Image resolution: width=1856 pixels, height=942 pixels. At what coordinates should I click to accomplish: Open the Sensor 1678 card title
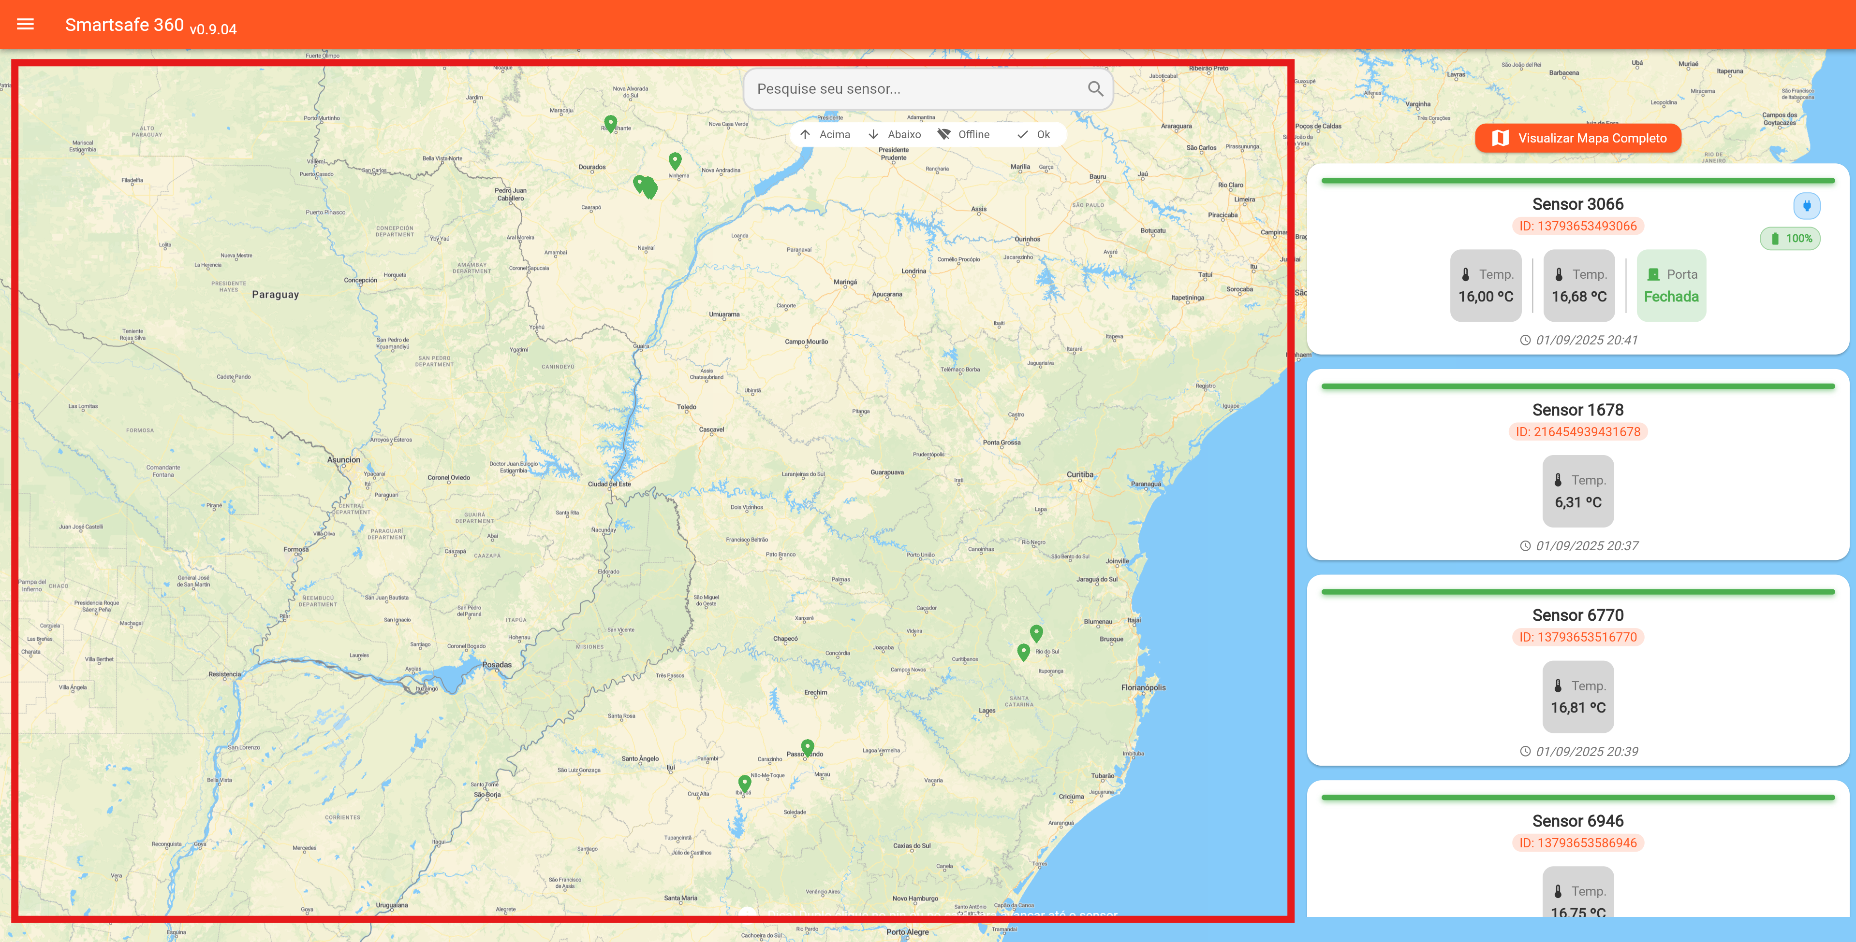[1577, 410]
